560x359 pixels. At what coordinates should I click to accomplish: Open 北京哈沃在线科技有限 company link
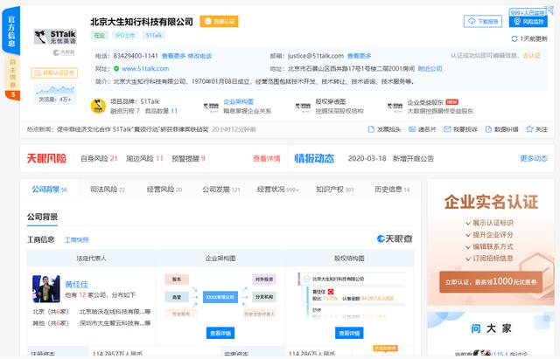pyautogui.click(x=115, y=311)
